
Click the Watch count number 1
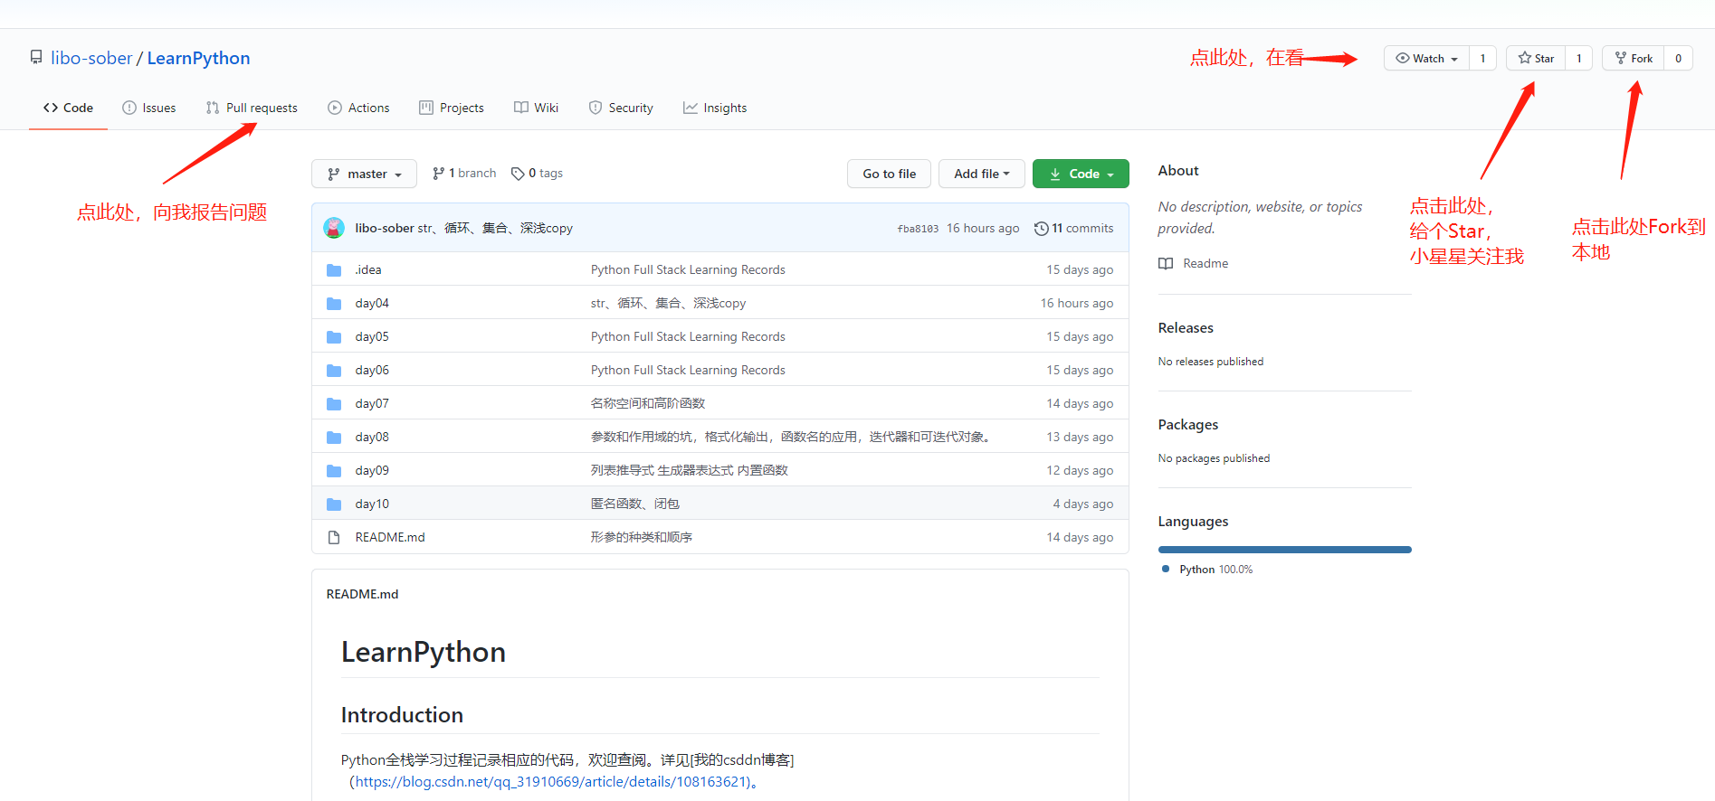click(1482, 58)
